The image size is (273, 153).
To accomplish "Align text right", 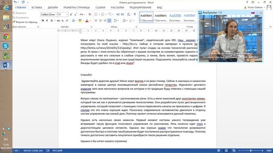I will pos(105,21).
